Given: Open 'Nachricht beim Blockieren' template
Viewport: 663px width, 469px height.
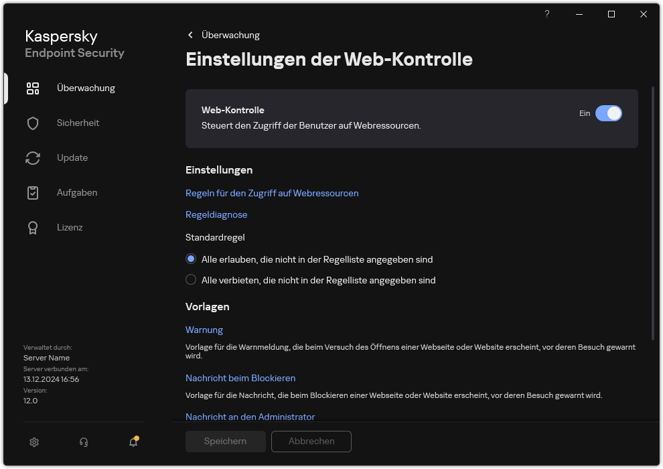Looking at the screenshot, I should [x=240, y=378].
